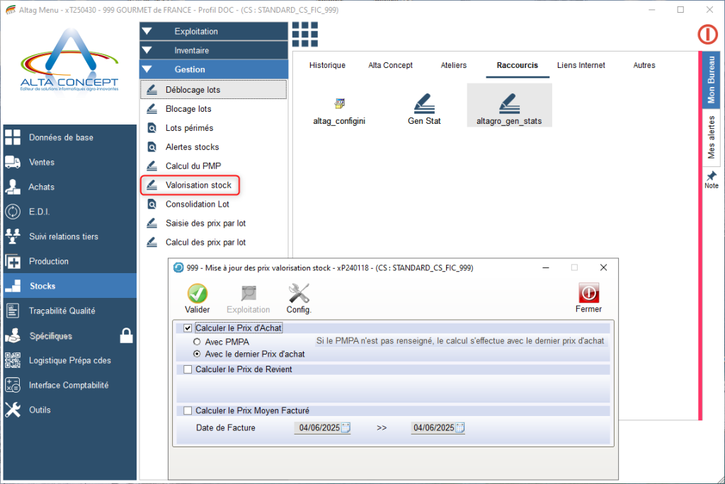Enable Calculer le Prix de Revient

click(188, 369)
